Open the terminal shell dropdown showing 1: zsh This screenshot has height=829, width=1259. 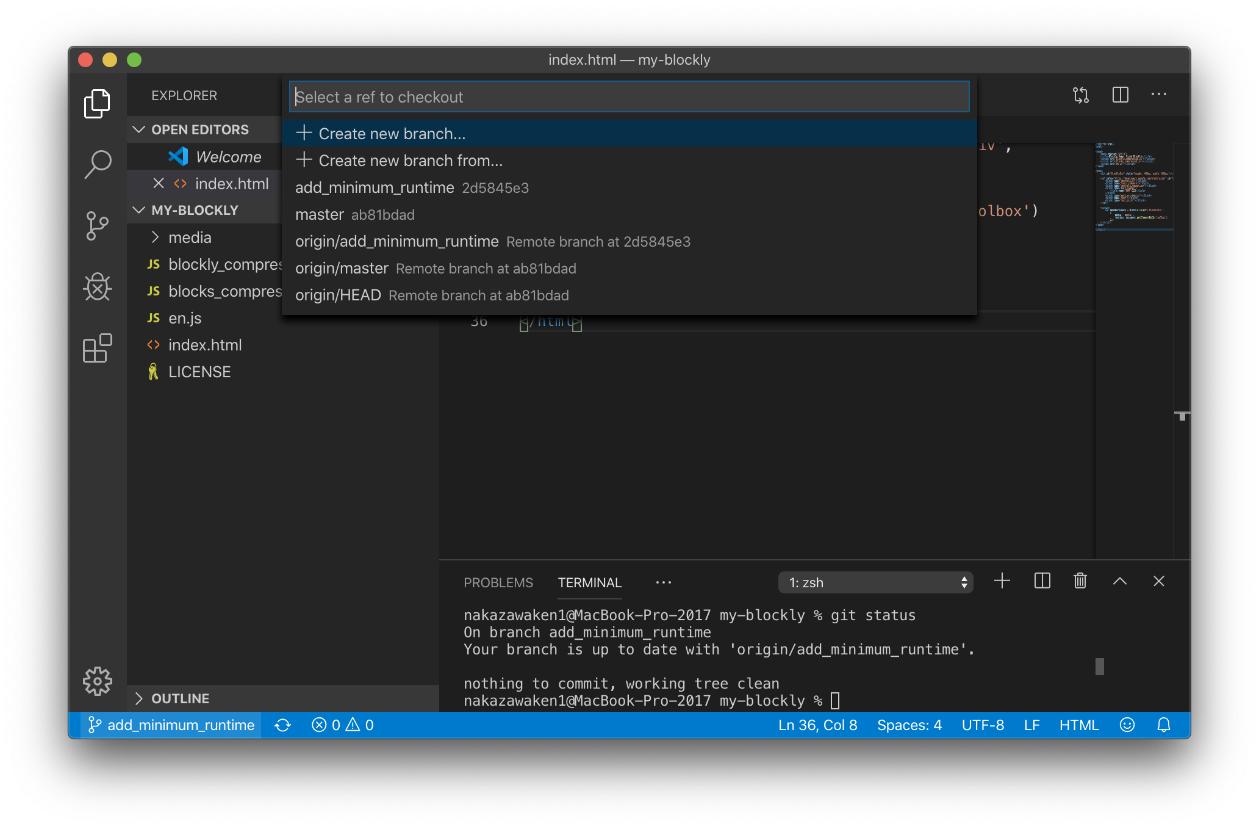coord(875,582)
